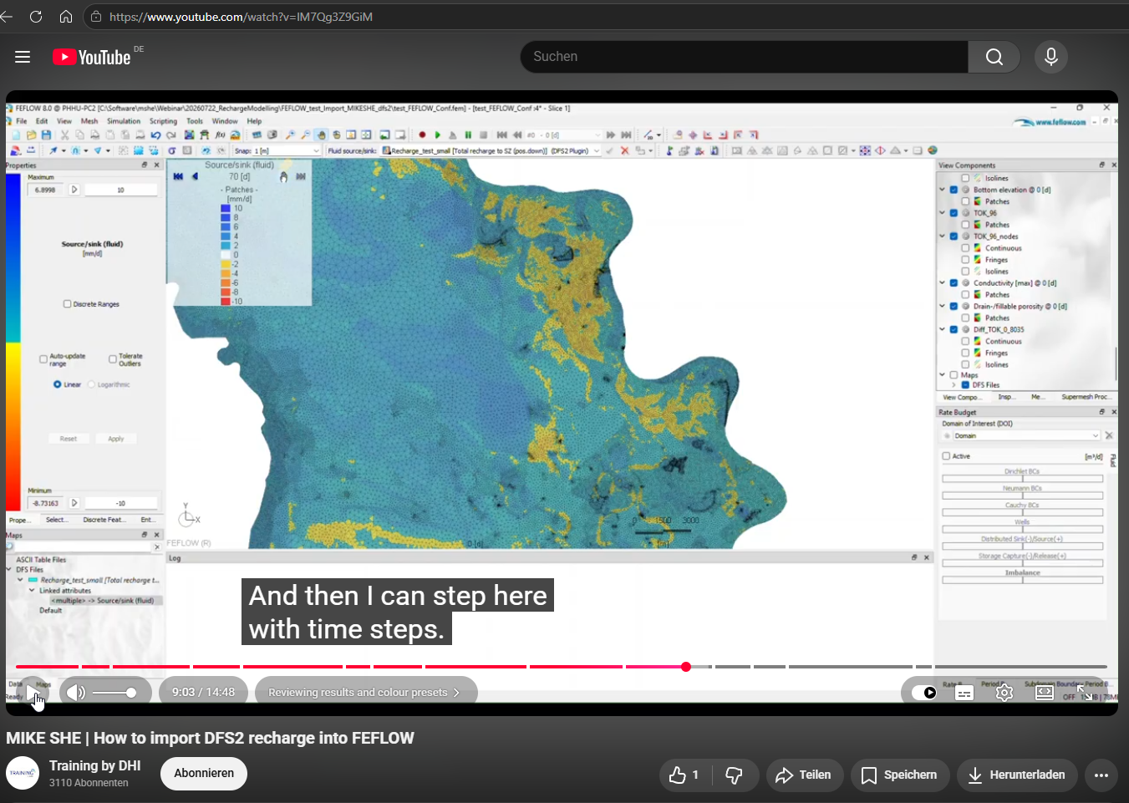1129x803 pixels.
Task: Click the YouTube search magnifier button
Action: (994, 57)
